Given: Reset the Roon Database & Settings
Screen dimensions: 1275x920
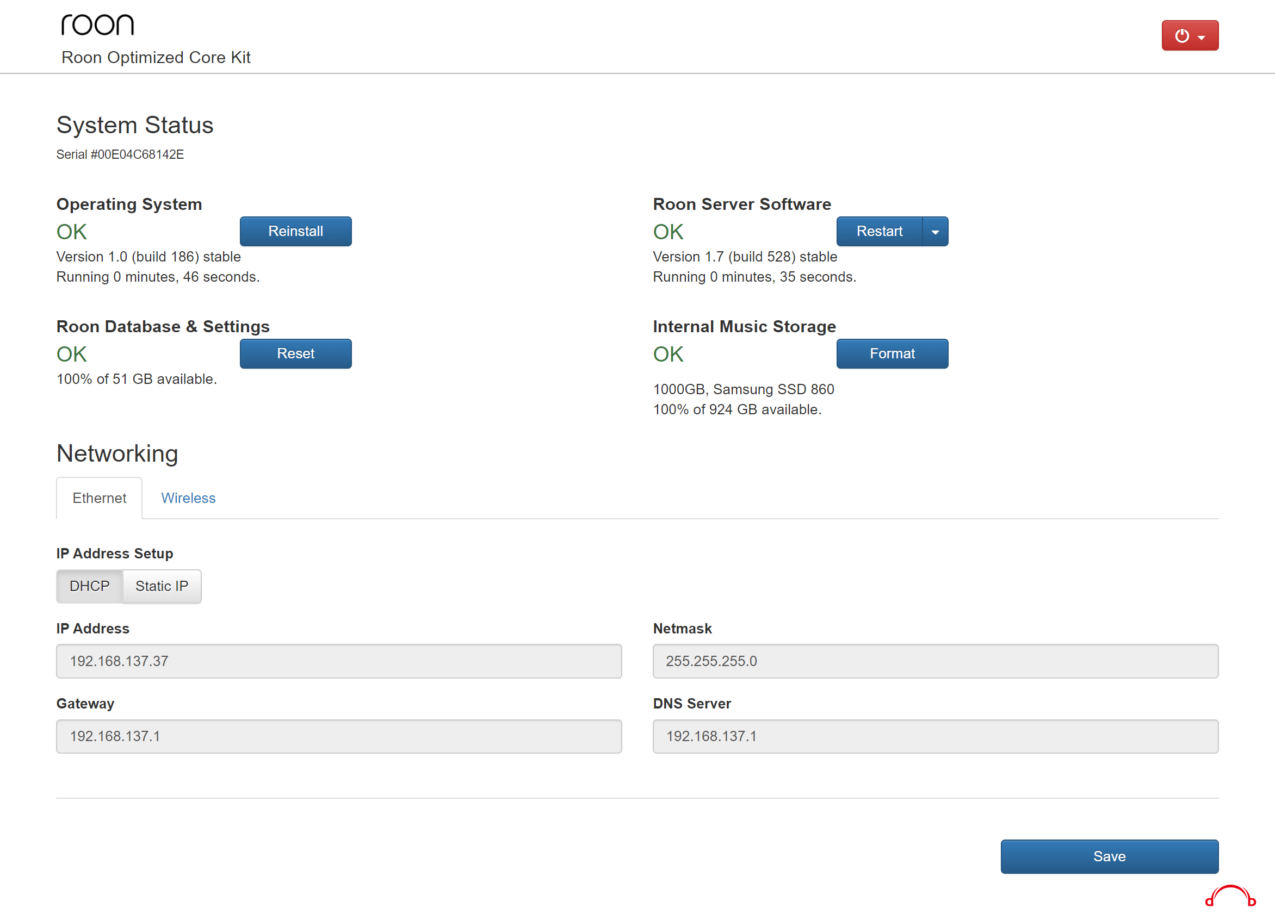Looking at the screenshot, I should pyautogui.click(x=295, y=353).
